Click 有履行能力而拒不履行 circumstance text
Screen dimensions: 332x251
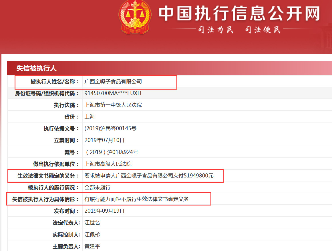[137, 199]
